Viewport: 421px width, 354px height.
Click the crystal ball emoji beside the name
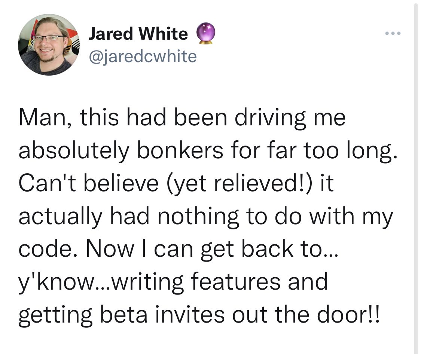click(x=205, y=34)
